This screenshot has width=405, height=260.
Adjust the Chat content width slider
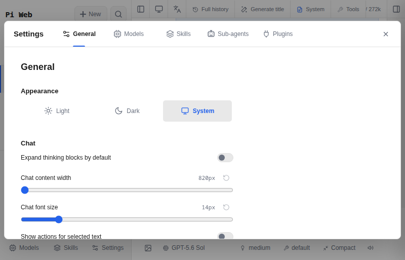click(x=127, y=190)
